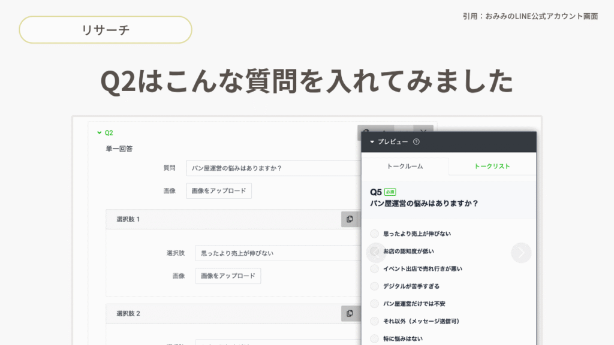Viewport: 614px width, 345px height.
Task: Click 画像をアップロード button under the 質問 field
Action: (219, 191)
